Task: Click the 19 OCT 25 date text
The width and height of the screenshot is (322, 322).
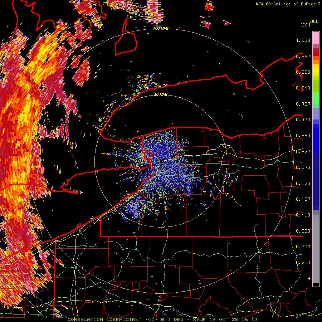Action: click(x=224, y=319)
